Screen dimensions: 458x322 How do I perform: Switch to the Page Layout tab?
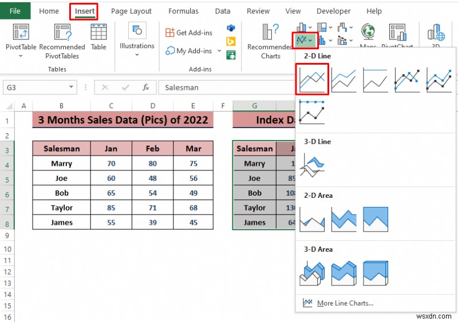coord(131,11)
